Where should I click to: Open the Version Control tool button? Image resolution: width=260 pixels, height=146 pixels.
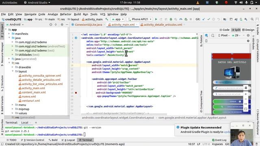[32, 140]
